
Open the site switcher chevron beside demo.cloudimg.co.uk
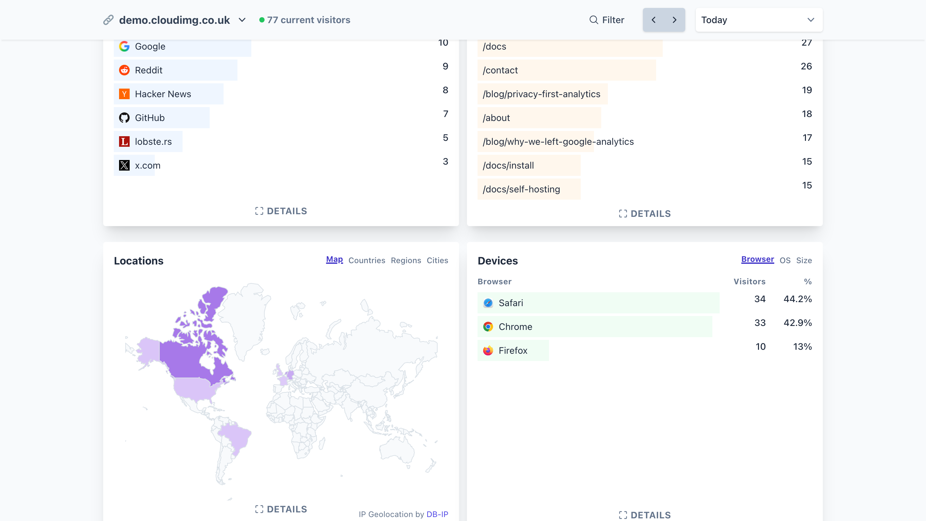pyautogui.click(x=242, y=20)
